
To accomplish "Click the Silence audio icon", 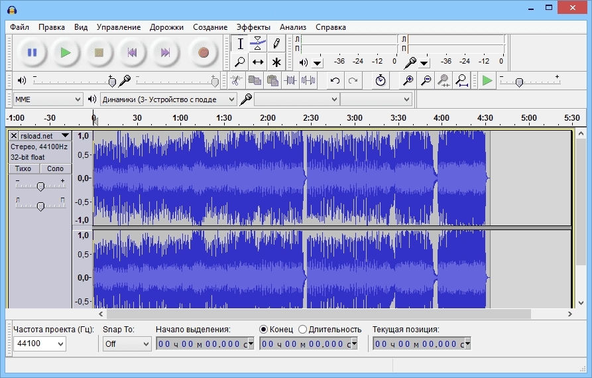I will [x=308, y=80].
